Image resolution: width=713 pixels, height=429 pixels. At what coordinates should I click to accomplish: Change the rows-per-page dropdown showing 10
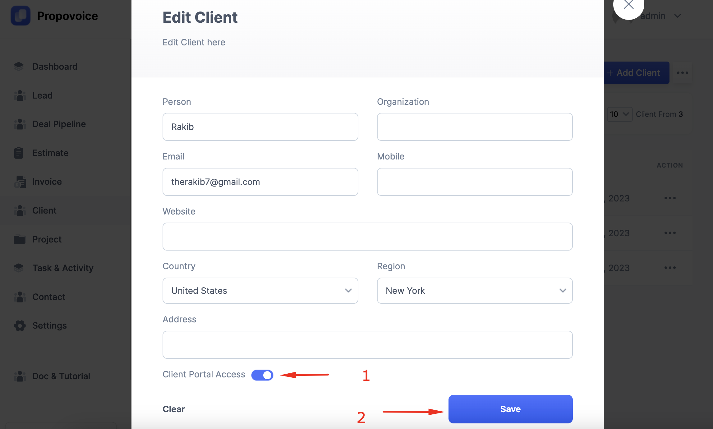(x=619, y=114)
